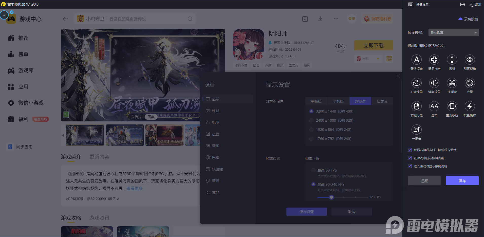Select the 普通点击 tap key icon
The width and height of the screenshot is (484, 237).
coord(416,60)
